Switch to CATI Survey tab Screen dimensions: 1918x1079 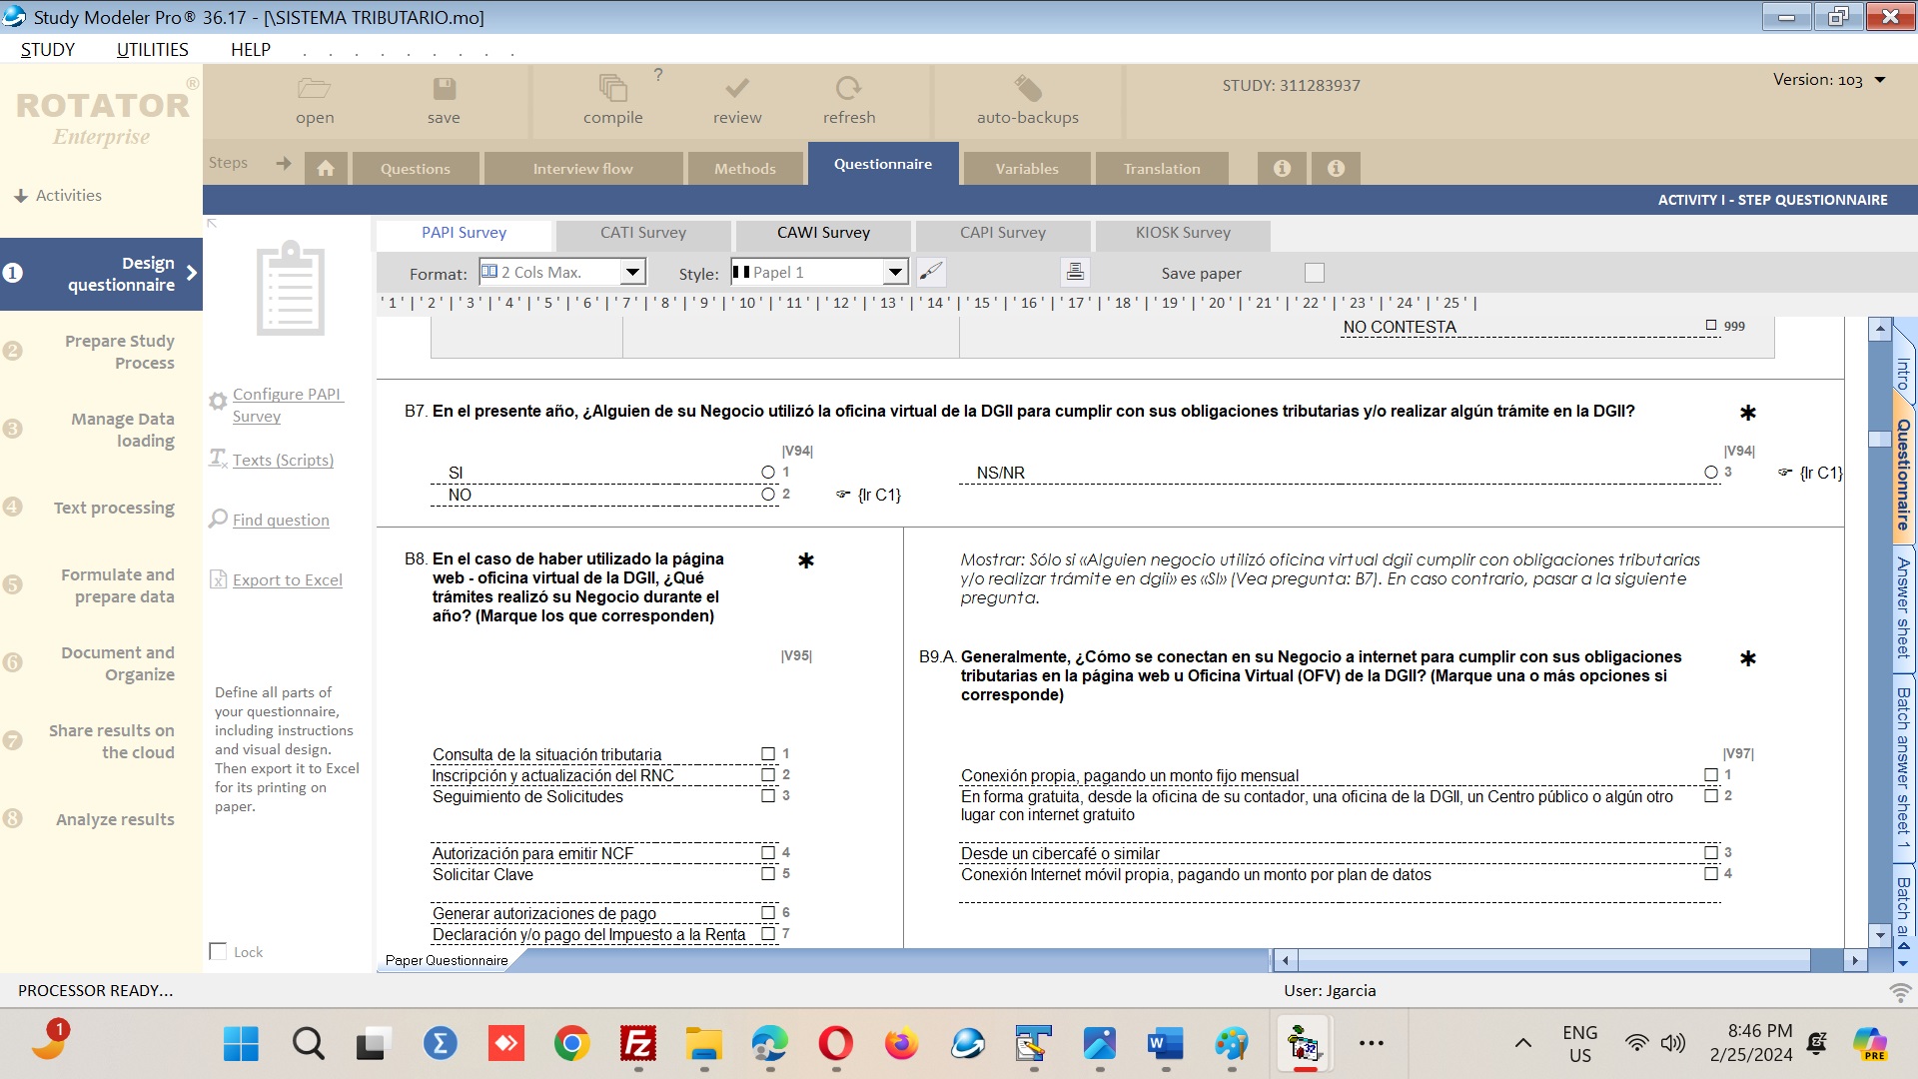(x=642, y=233)
